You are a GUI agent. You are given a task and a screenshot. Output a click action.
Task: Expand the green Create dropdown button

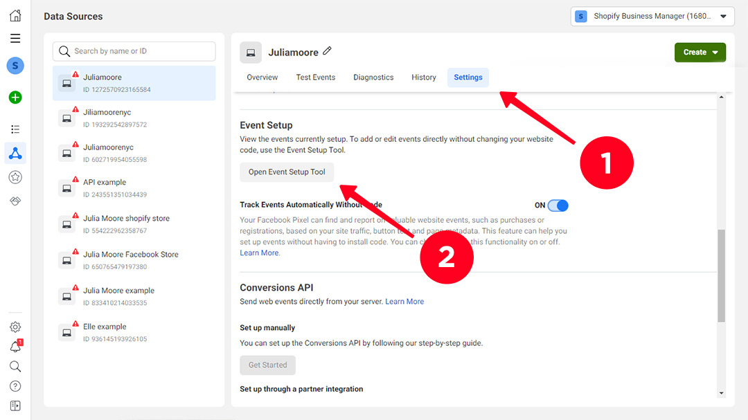700,53
